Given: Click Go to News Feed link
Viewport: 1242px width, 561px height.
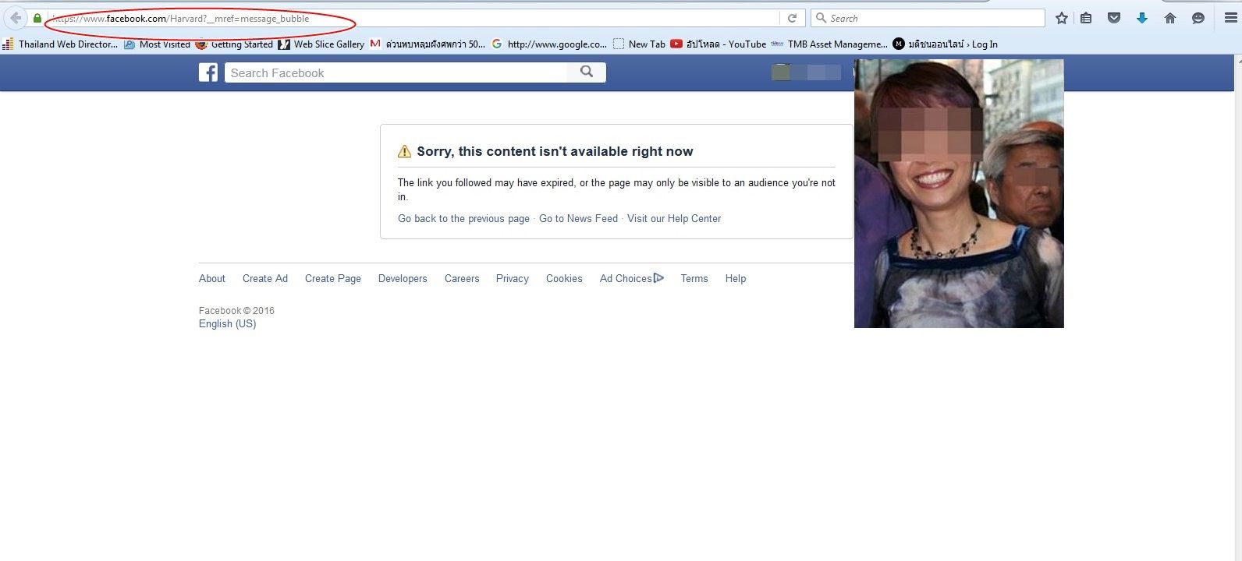Looking at the screenshot, I should click(x=578, y=218).
